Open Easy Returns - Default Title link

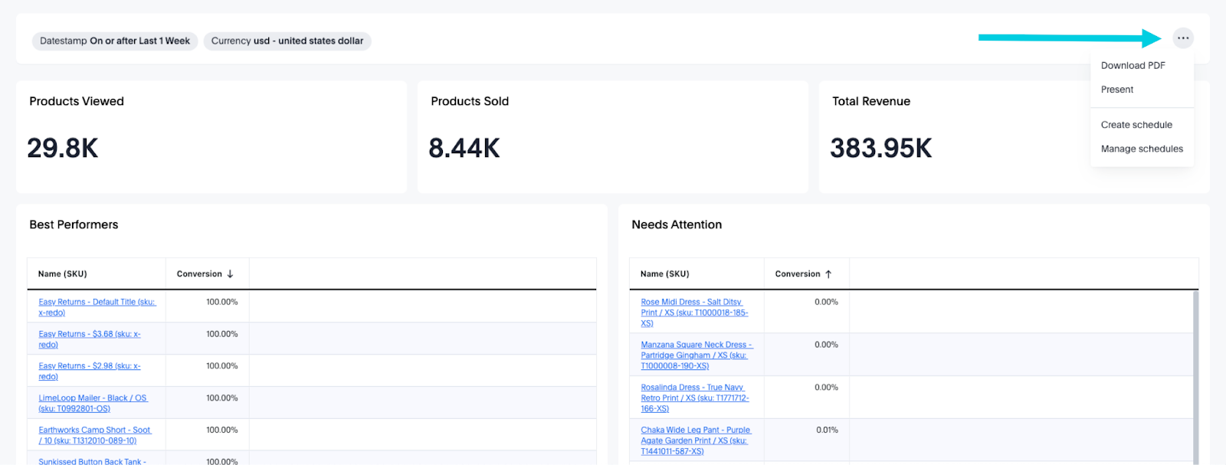(97, 303)
